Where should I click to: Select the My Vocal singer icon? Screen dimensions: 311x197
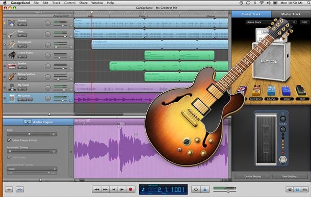(x=12, y=88)
